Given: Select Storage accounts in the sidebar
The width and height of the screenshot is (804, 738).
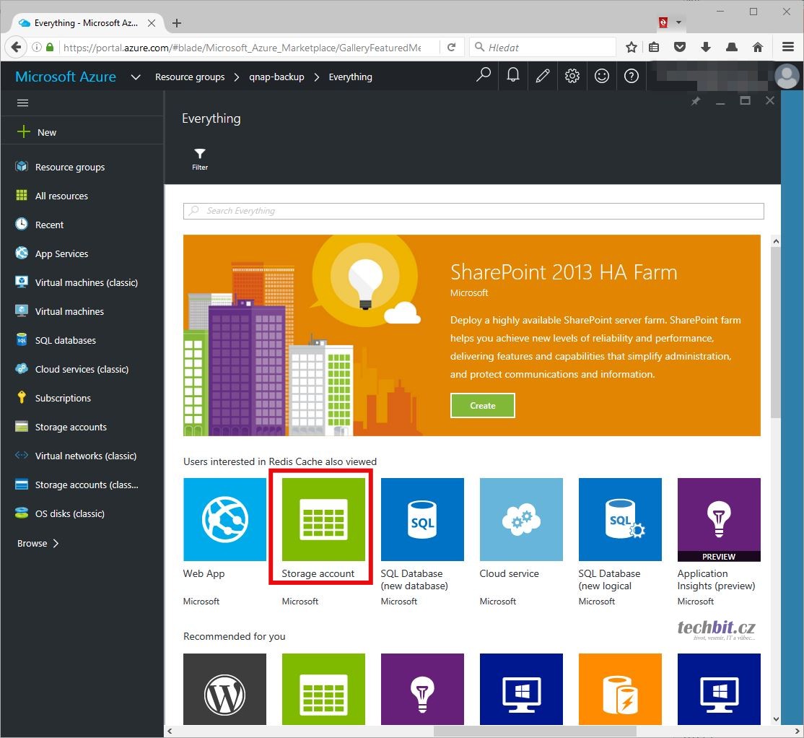Looking at the screenshot, I should 71,427.
